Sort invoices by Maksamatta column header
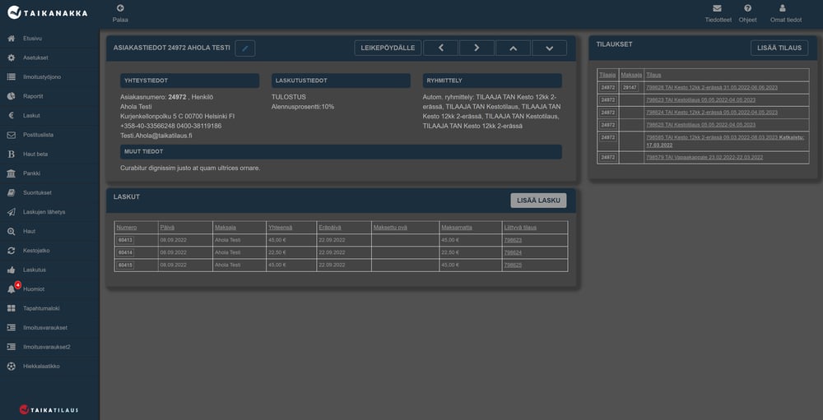Viewport: 823px width, 420px height. click(x=457, y=227)
